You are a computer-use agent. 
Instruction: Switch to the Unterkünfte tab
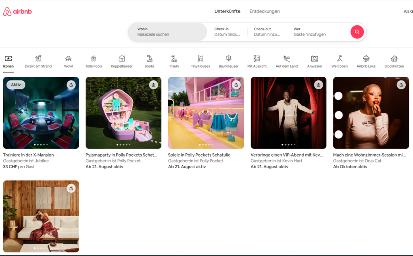(227, 11)
